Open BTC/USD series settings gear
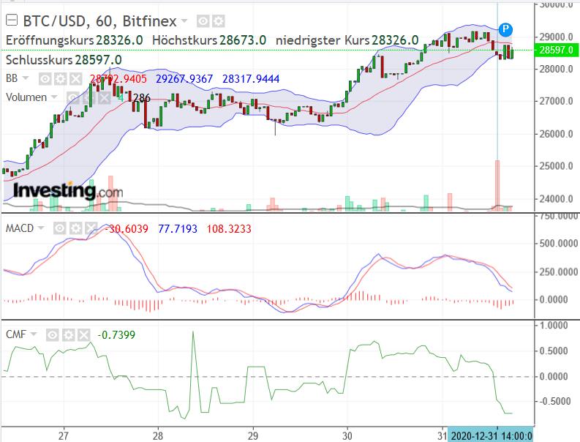The image size is (580, 442). pyautogui.click(x=219, y=21)
